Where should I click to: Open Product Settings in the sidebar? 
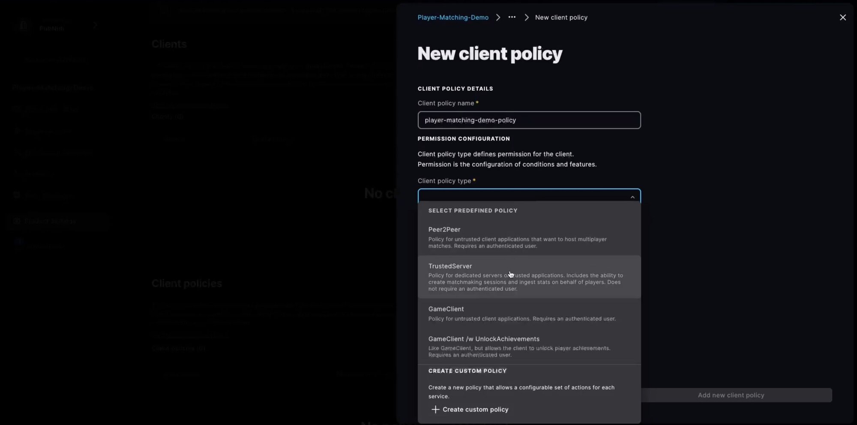(50, 221)
